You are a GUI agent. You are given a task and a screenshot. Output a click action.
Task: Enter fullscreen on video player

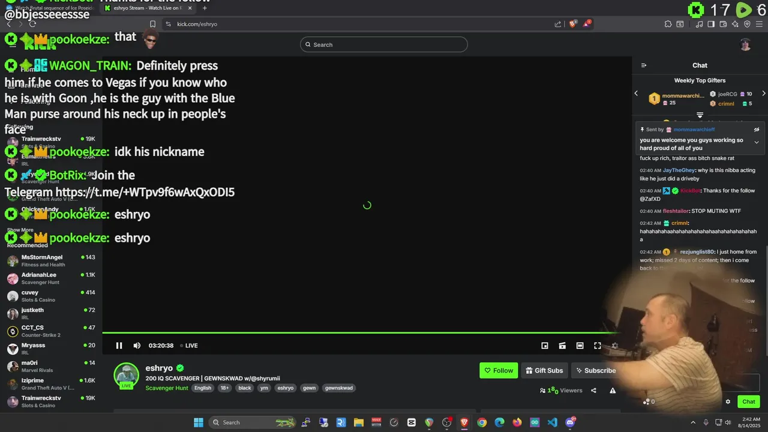click(598, 346)
